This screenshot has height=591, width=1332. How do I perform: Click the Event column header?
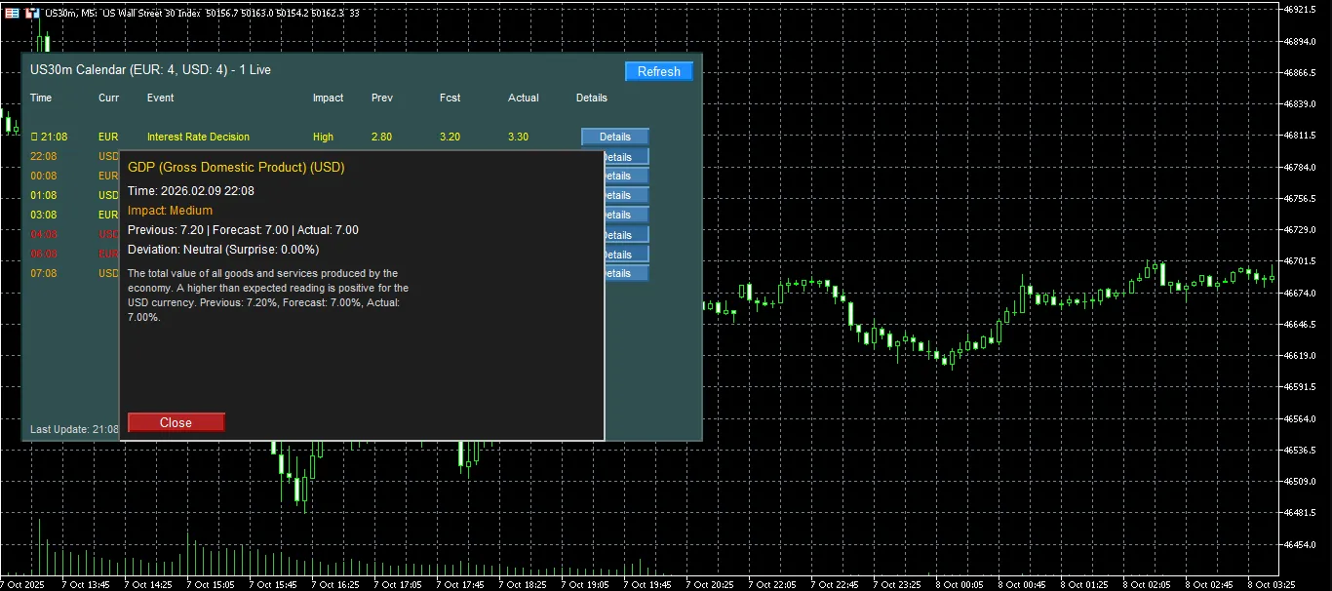(x=160, y=98)
